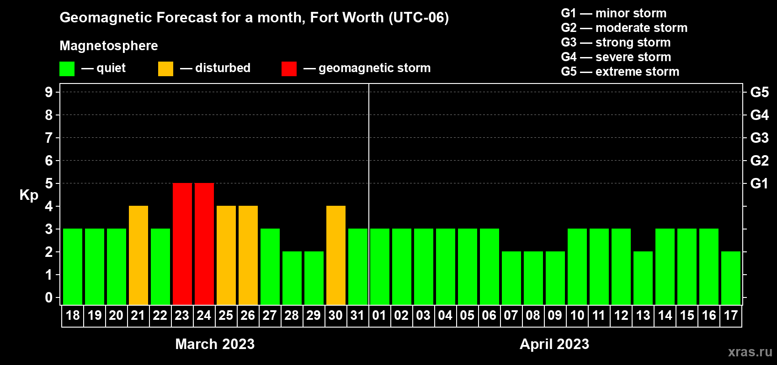Viewport: 777px width, 365px height.
Task: Select the orange bar for March 21
Action: 138,255
